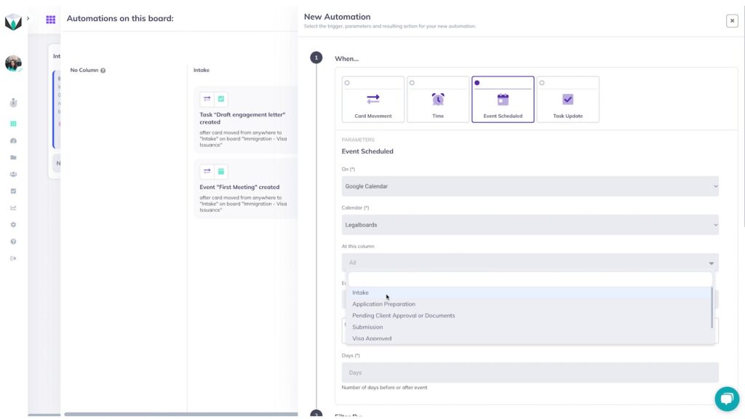Open the contacts people icon in sidebar
745x419 pixels.
click(x=13, y=175)
